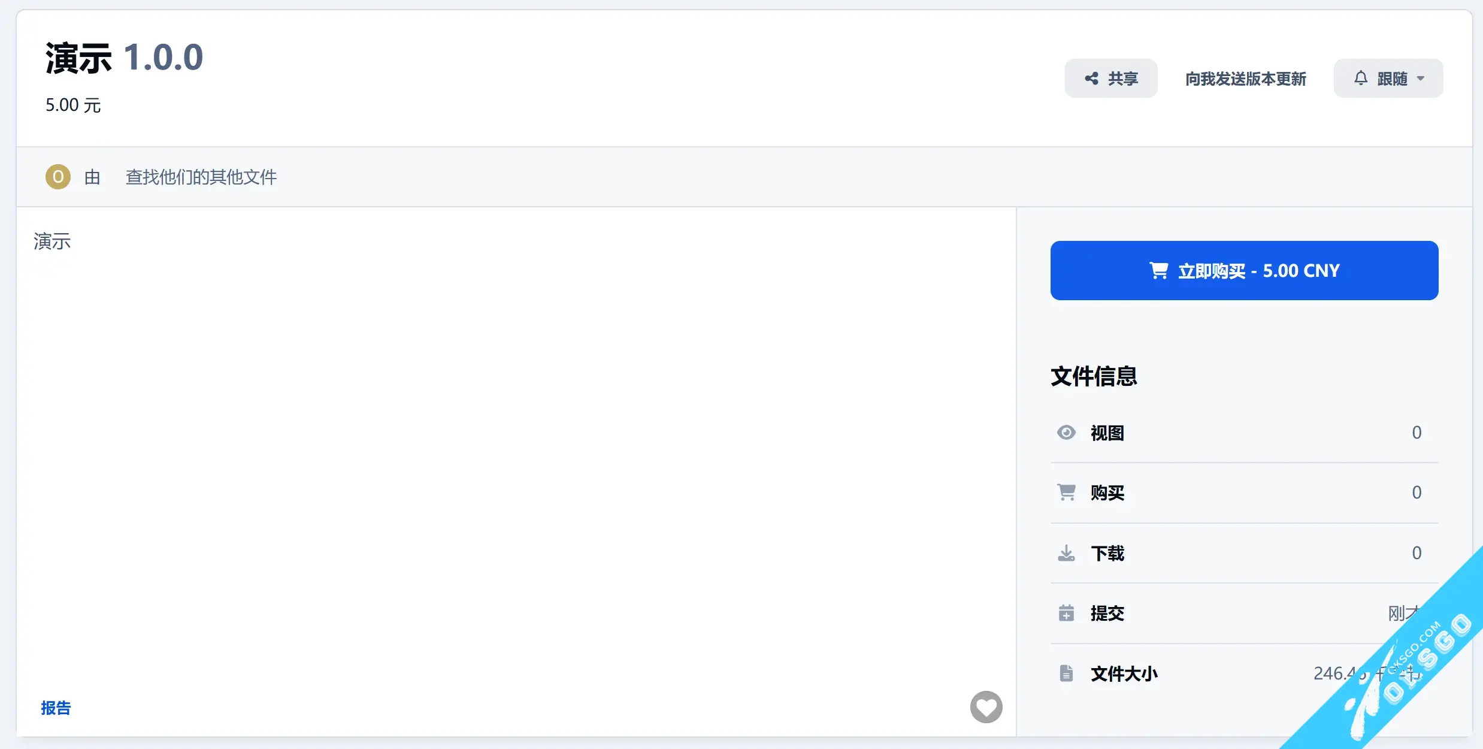Click the blue 立即购买 - 5.00 CNY button
Viewport: 1483px width, 749px height.
point(1244,270)
